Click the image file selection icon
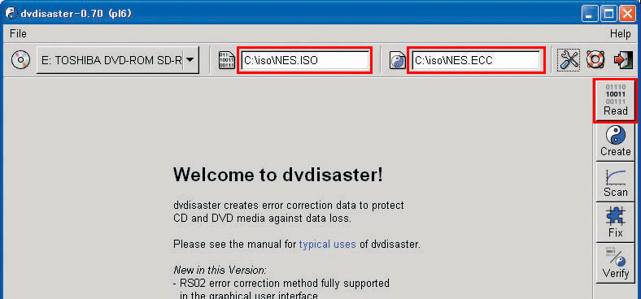 pos(226,61)
